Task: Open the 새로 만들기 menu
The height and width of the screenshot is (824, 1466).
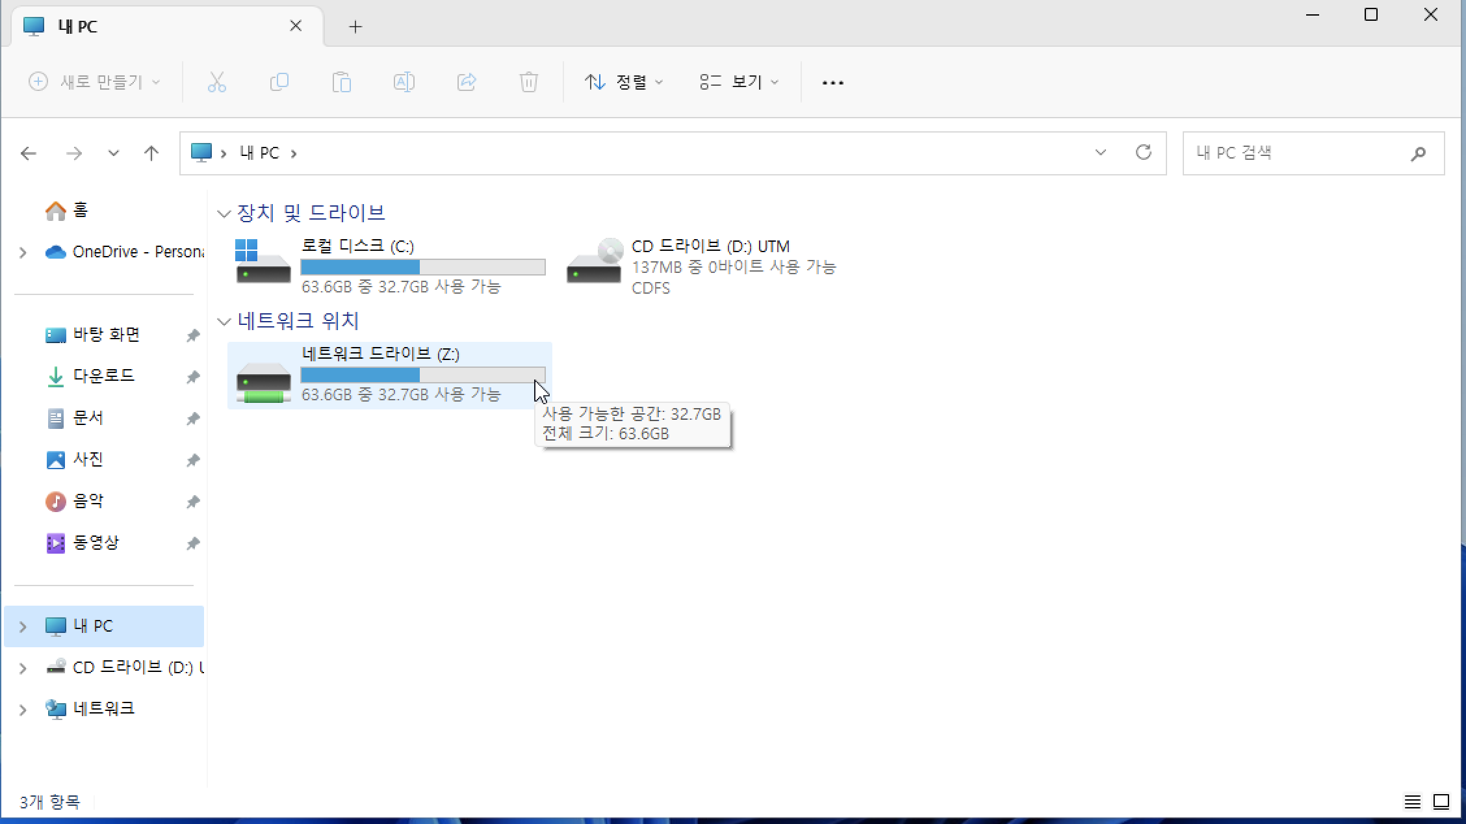Action: pos(95,83)
